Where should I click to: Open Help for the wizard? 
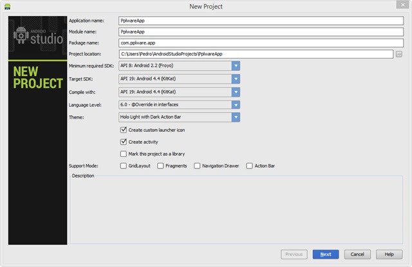[389, 254]
